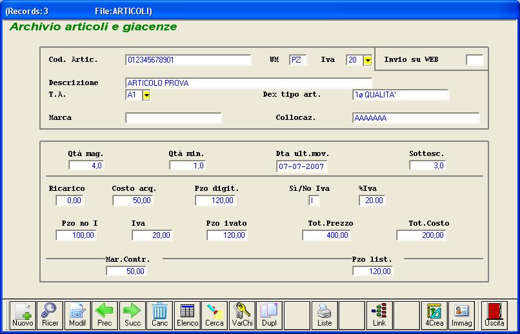Click the Pzo ivato field
This screenshot has height=334, width=520.
(227, 235)
